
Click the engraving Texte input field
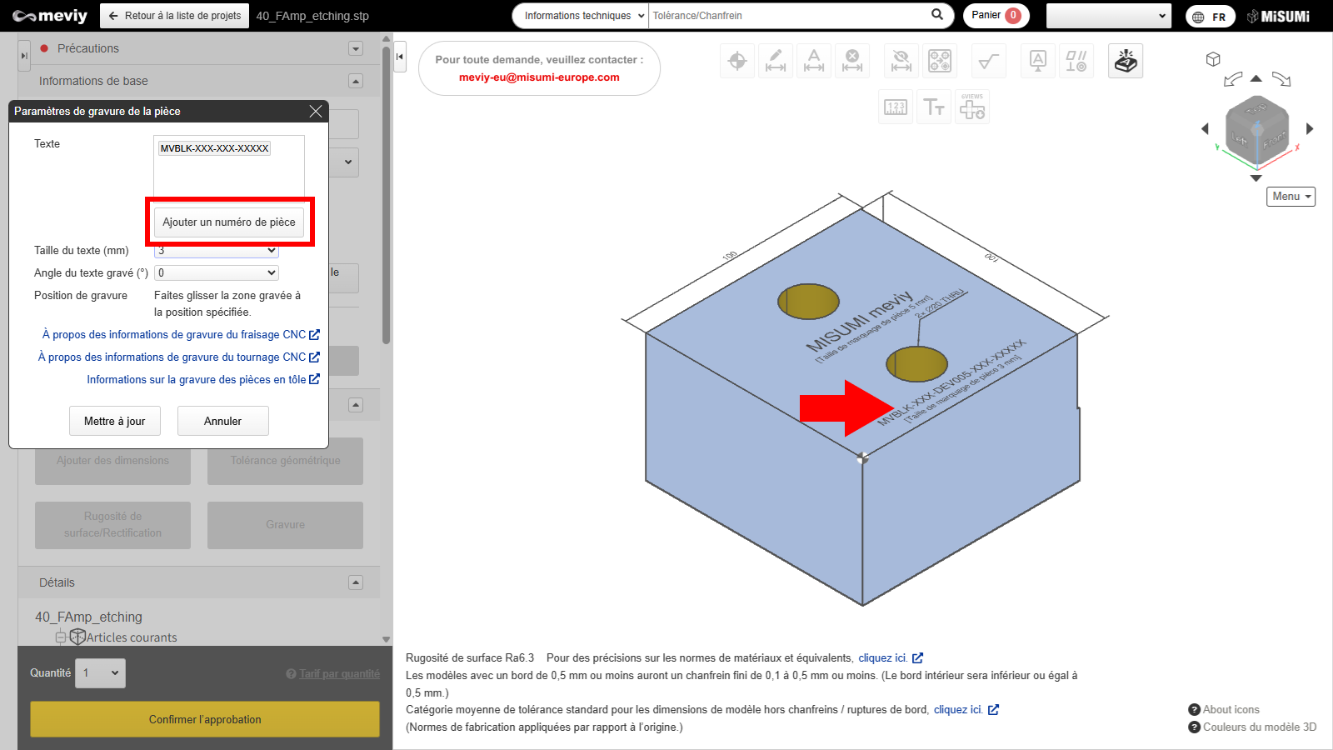(x=228, y=167)
